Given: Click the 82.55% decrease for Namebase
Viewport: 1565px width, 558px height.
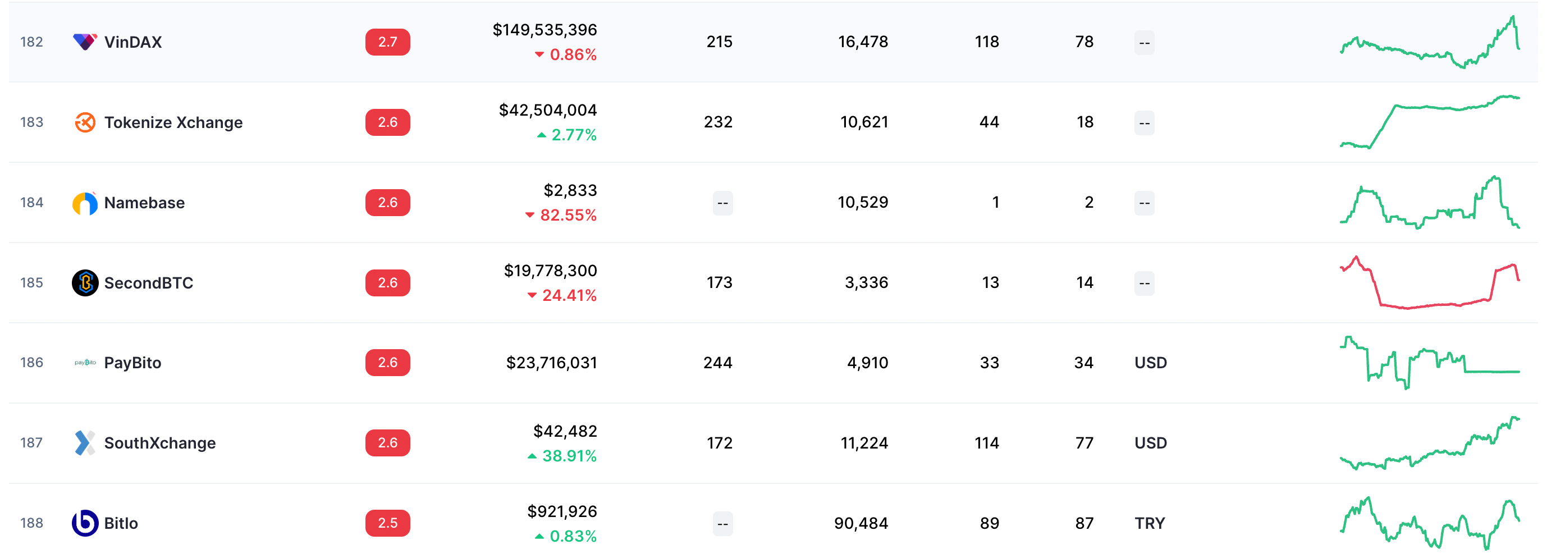Looking at the screenshot, I should click(x=561, y=215).
